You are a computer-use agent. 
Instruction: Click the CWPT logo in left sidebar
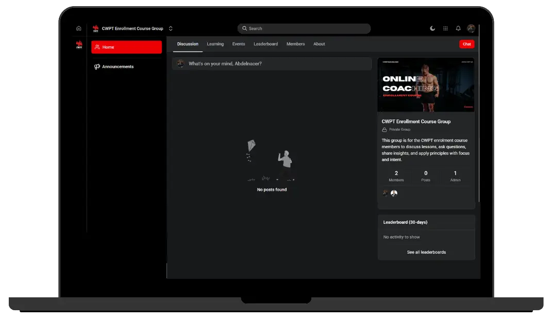[x=79, y=45]
